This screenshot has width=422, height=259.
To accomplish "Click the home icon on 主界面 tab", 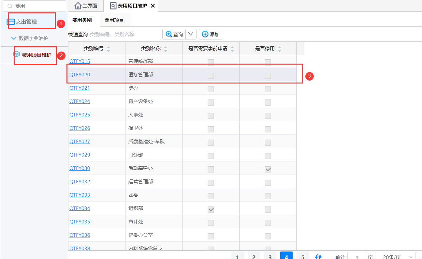I will (x=78, y=6).
